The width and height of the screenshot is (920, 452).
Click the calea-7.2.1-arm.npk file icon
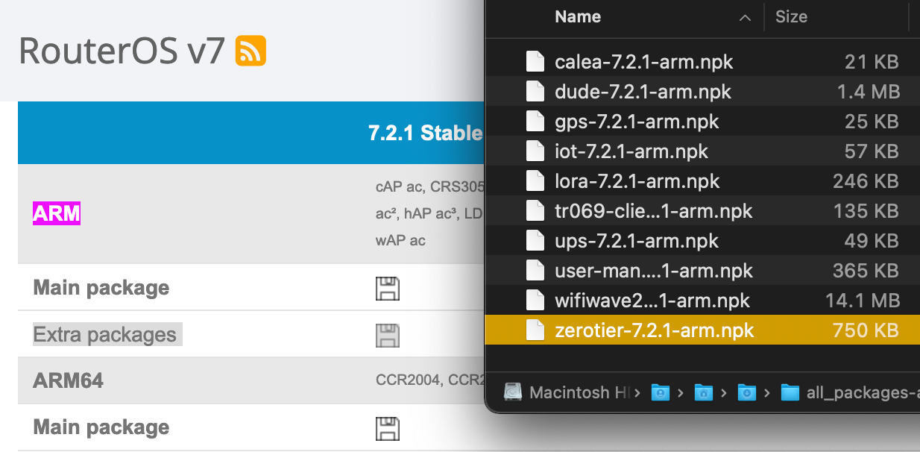click(535, 62)
